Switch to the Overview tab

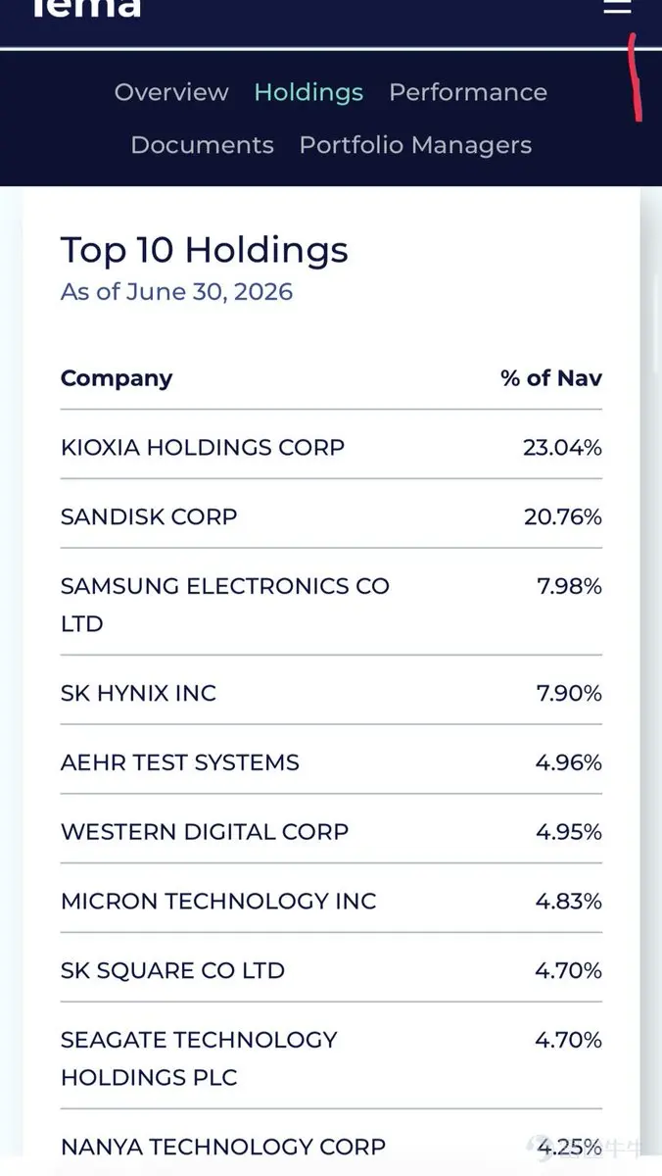tap(171, 92)
